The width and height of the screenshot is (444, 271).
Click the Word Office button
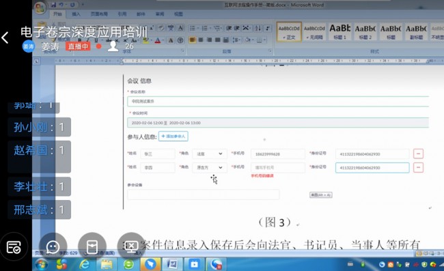pyautogui.click(x=40, y=8)
